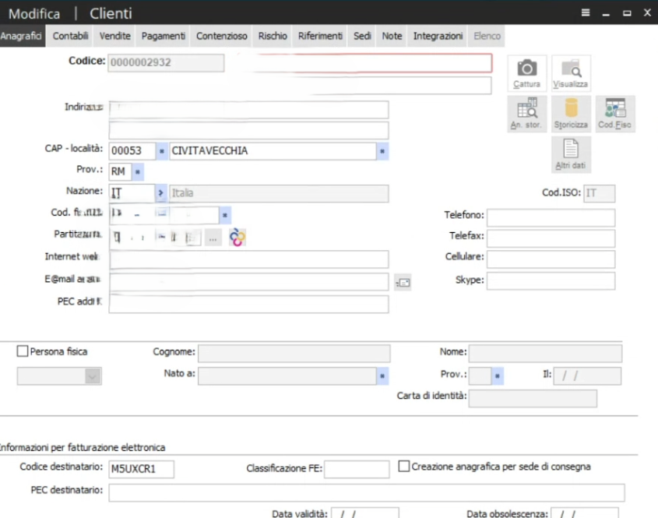Click the PEC address field

pos(248,305)
